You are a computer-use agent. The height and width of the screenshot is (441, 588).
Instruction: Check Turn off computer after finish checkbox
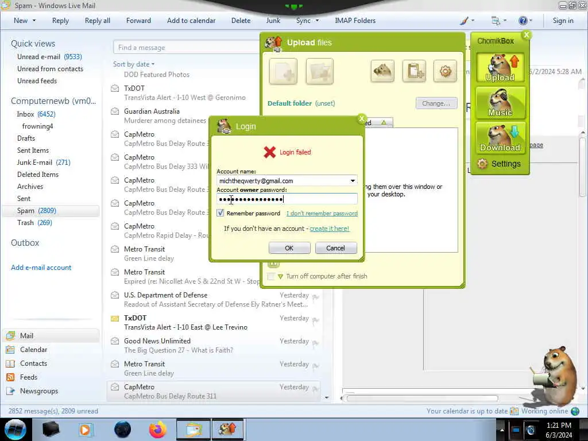click(271, 276)
